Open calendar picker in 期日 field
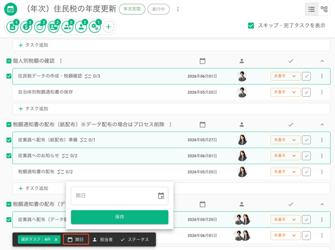Screen dimensions: 335x250 coord(161,196)
